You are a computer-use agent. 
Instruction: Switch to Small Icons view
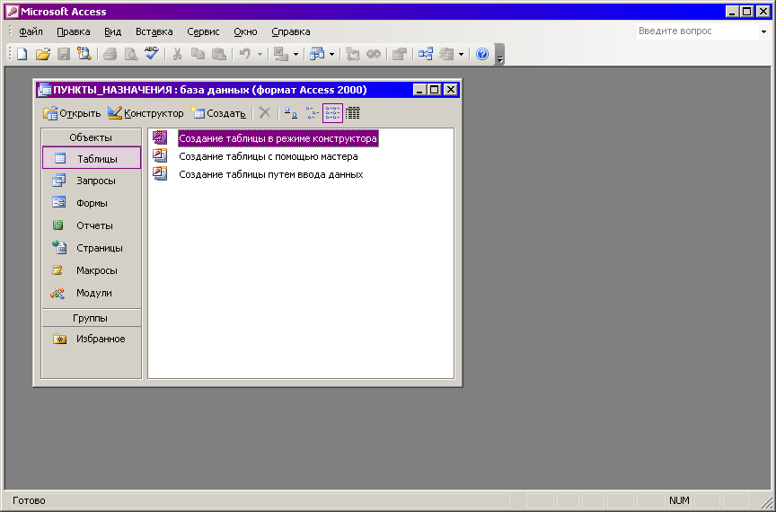pos(312,113)
